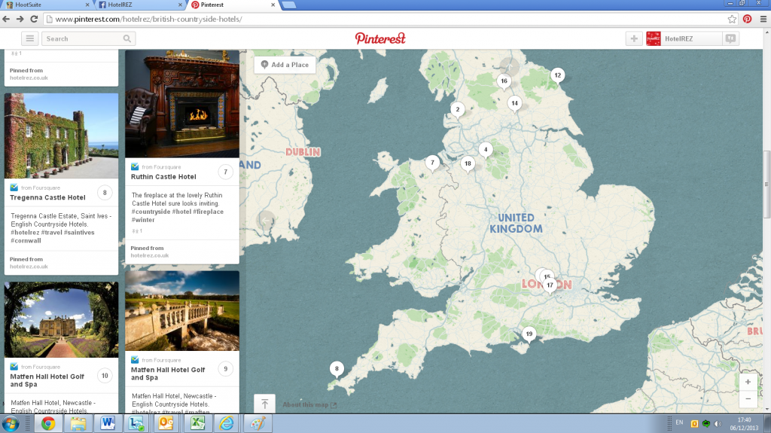
Task: Bookmark page with star icon
Action: (x=732, y=19)
